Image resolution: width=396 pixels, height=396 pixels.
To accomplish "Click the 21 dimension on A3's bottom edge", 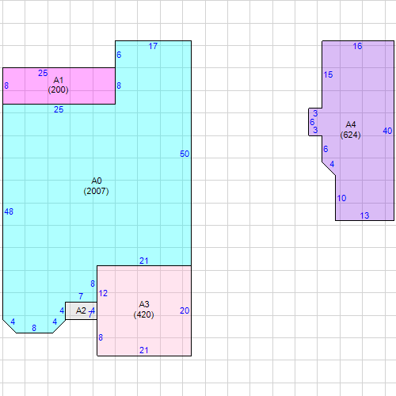I will (144, 350).
